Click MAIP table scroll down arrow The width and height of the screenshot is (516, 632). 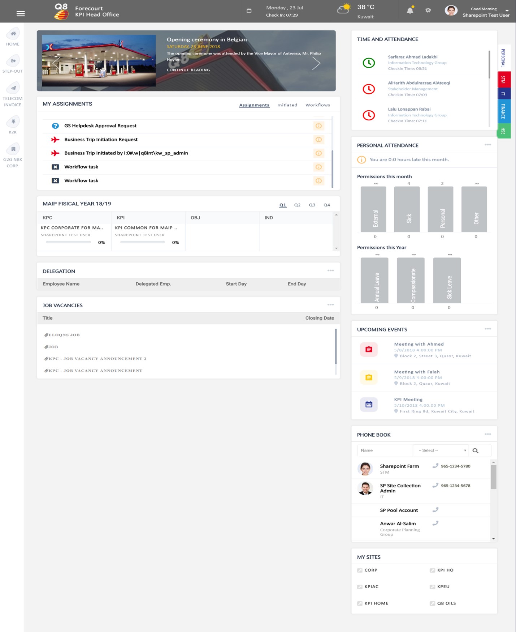tap(336, 248)
